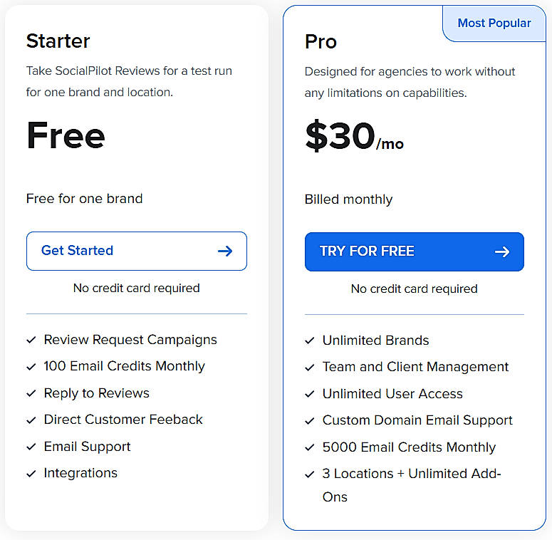
Task: Click the $30/mo price text
Action: (353, 136)
